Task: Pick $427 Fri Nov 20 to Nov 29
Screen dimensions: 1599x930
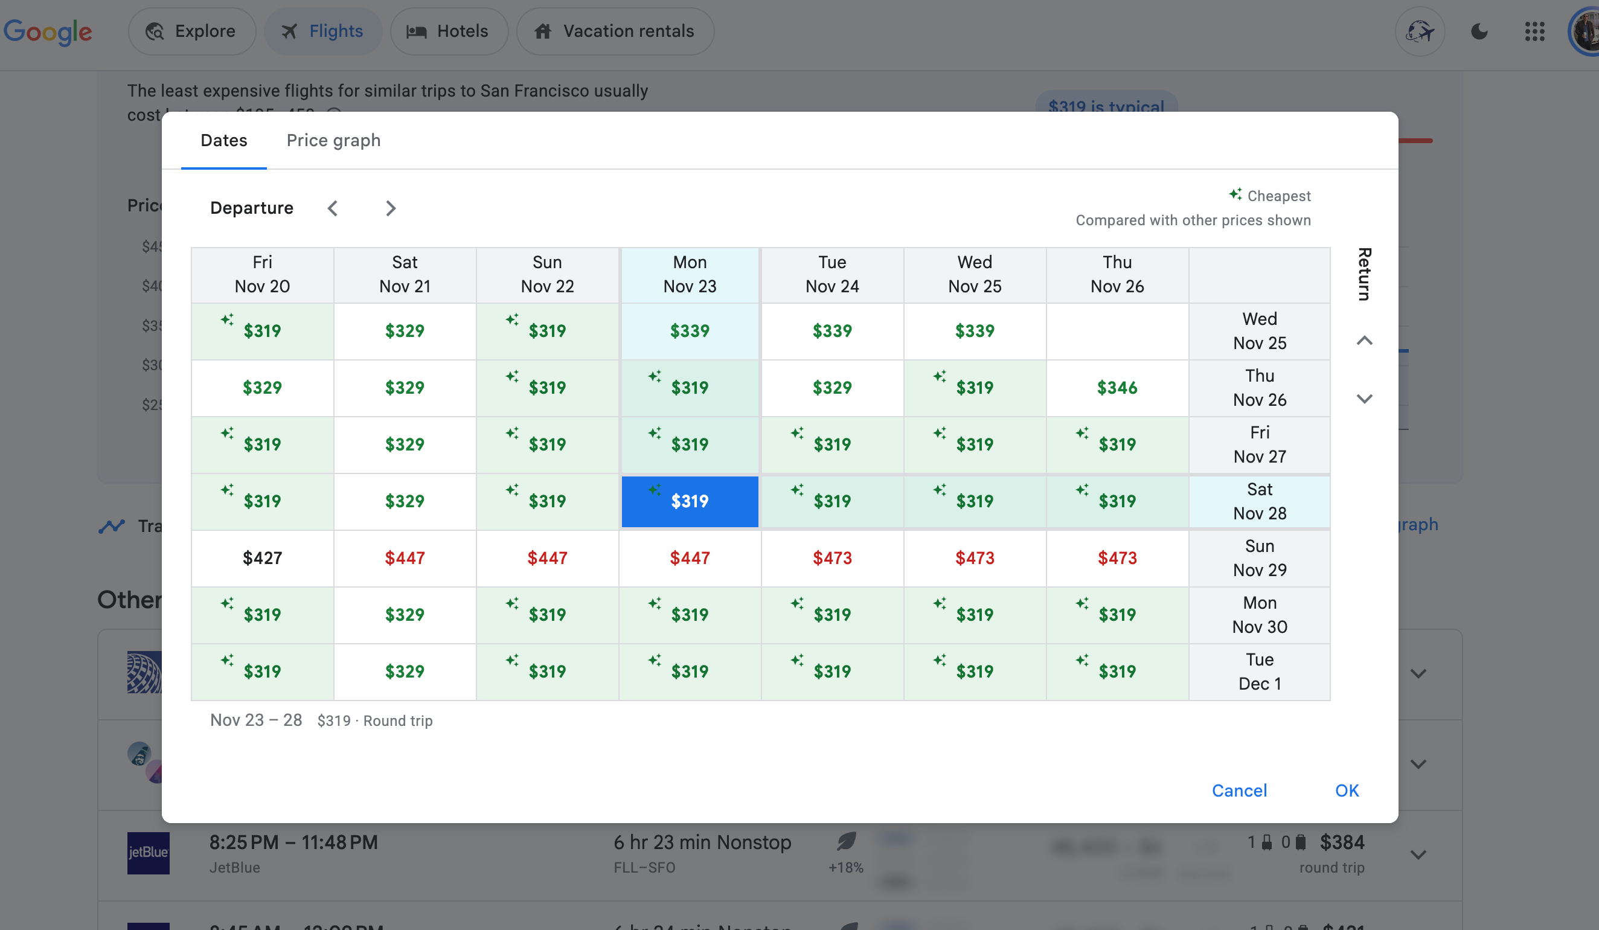Action: coord(262,558)
